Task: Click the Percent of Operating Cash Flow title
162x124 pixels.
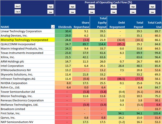Action: (108, 2)
